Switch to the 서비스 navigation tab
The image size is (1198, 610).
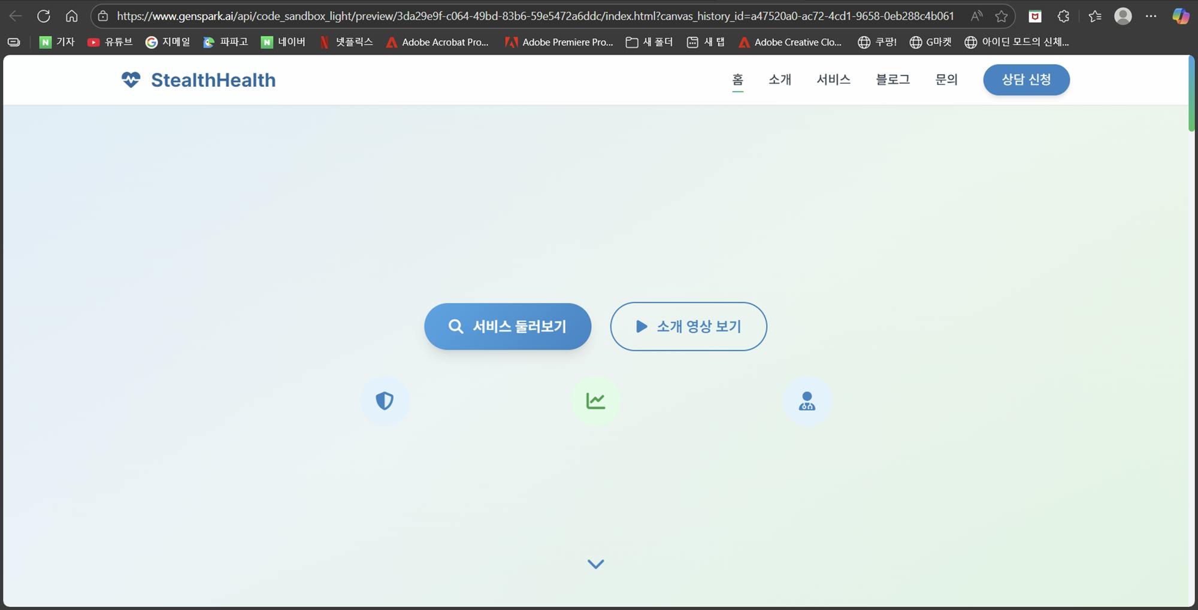point(833,80)
